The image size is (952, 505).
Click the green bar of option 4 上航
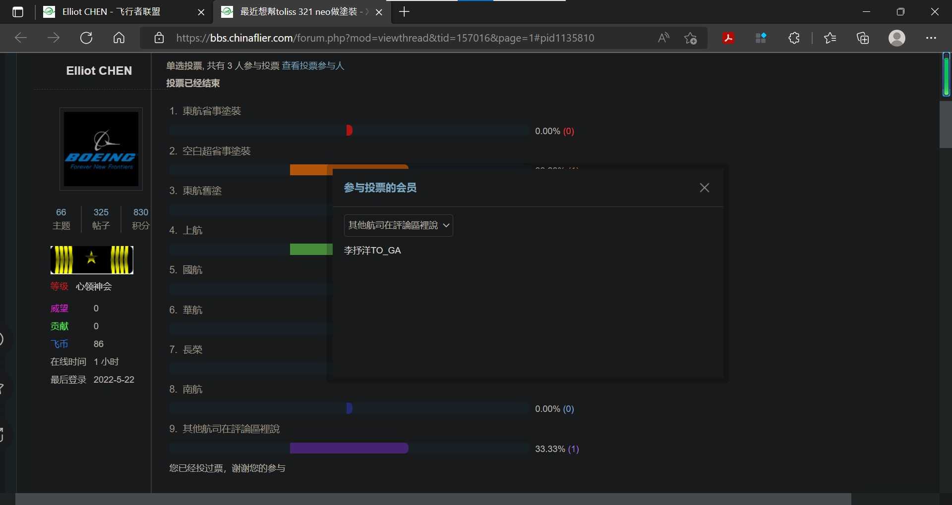click(311, 250)
